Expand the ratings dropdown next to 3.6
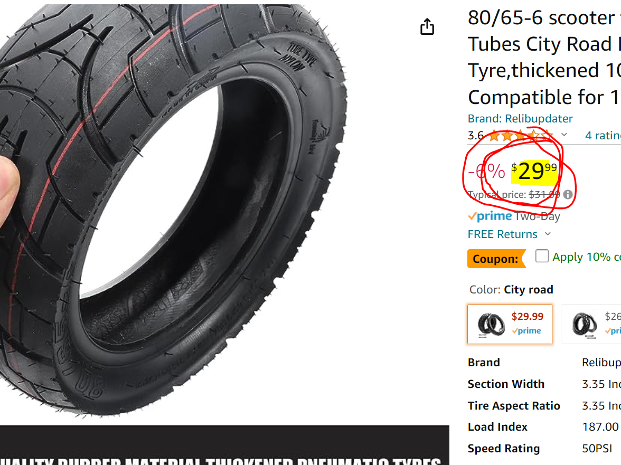The image size is (621, 465). tap(563, 135)
